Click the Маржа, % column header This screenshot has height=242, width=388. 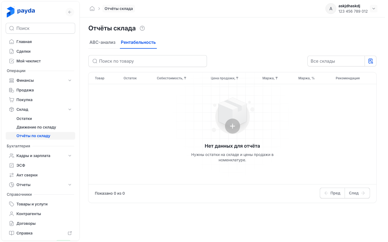coord(306,78)
